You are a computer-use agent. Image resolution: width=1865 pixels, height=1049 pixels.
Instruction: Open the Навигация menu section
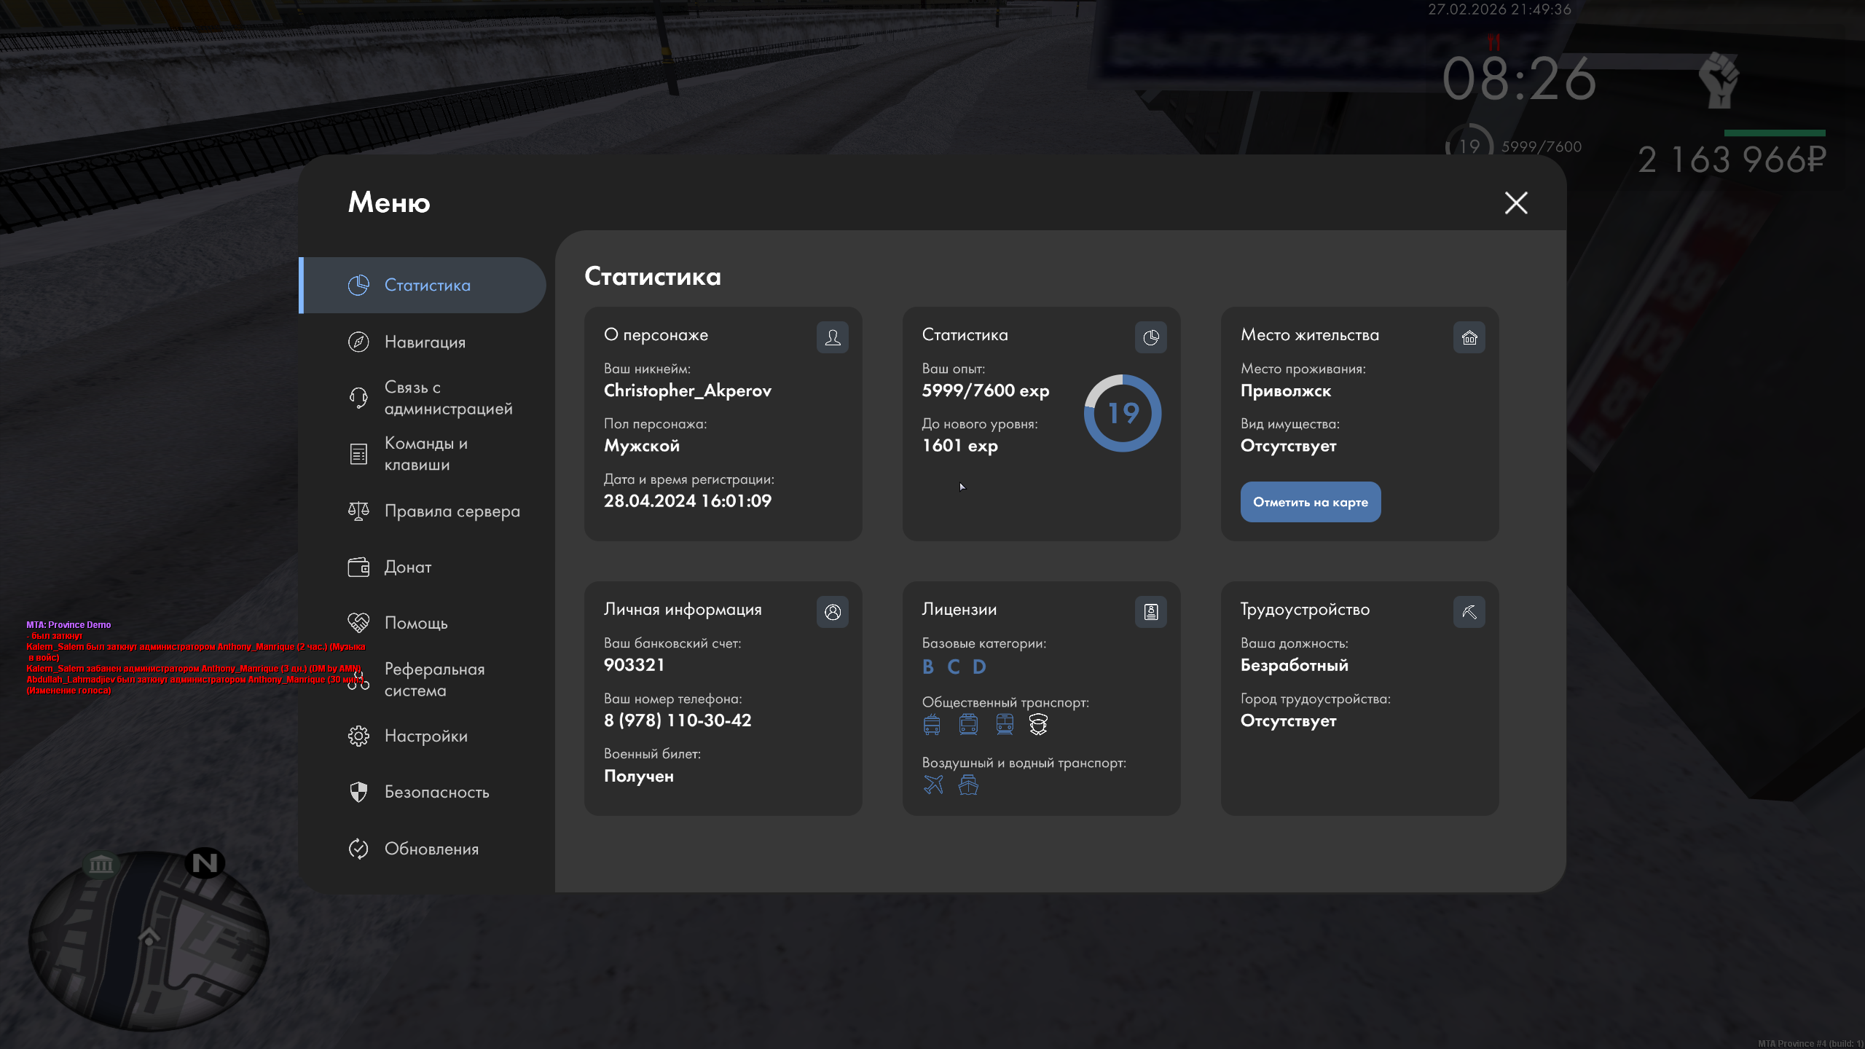pyautogui.click(x=424, y=342)
